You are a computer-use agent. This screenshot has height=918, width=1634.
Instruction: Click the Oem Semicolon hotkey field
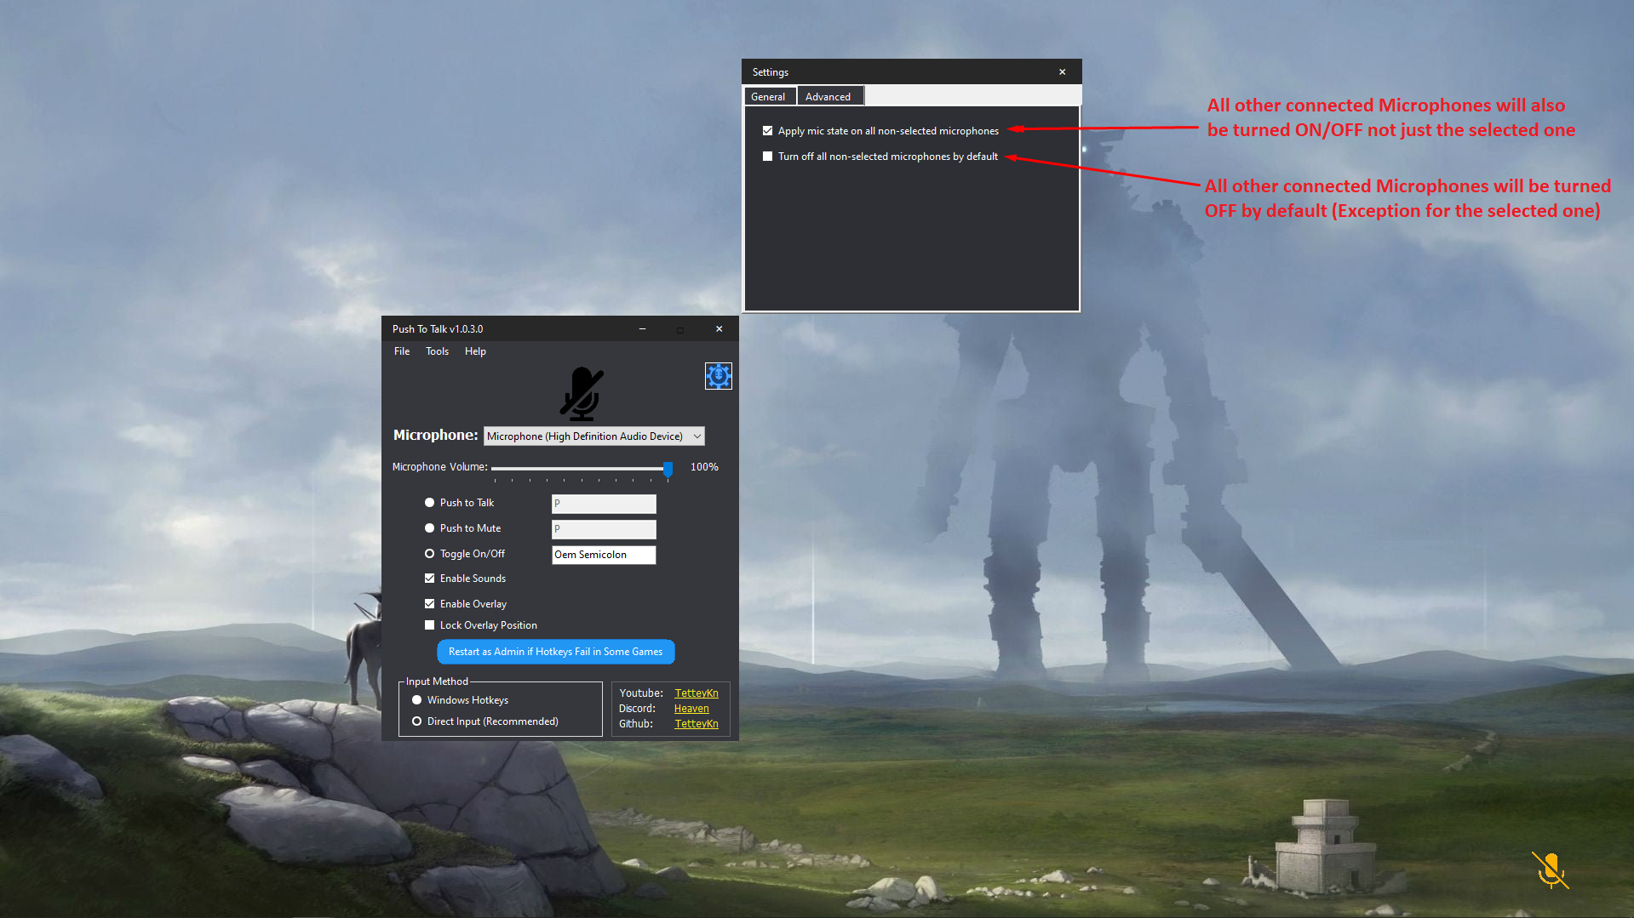(x=603, y=554)
